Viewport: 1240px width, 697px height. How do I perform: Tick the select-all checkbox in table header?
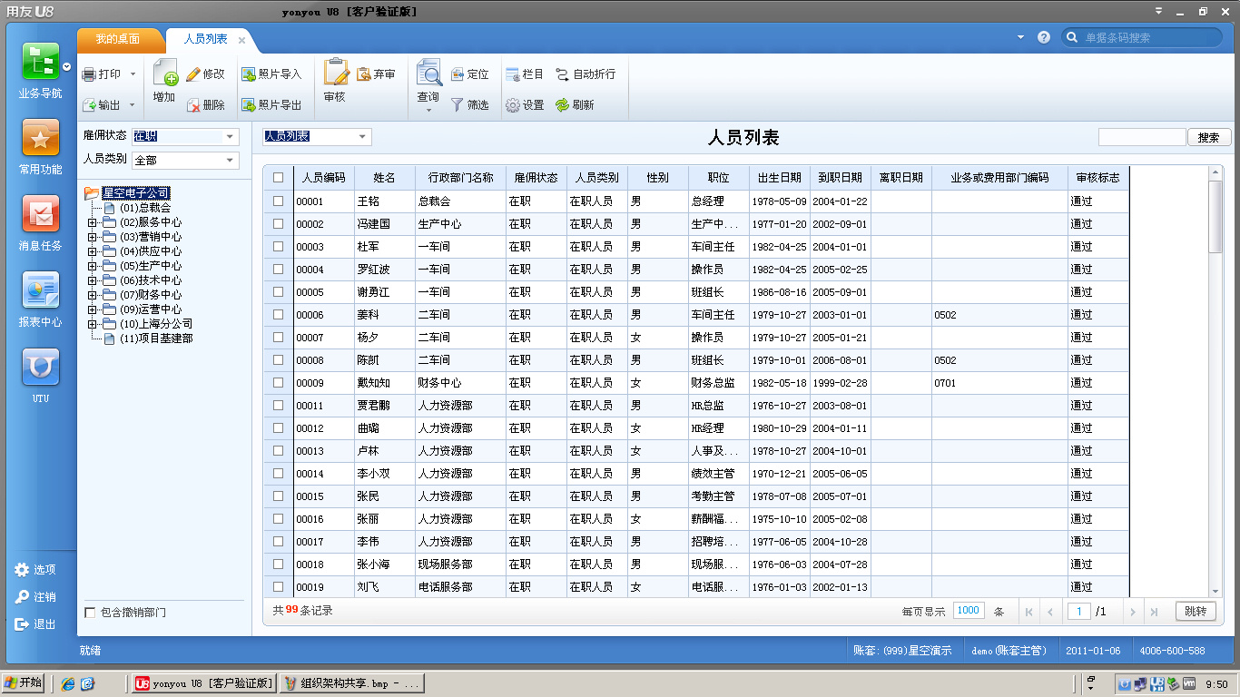pyautogui.click(x=278, y=178)
